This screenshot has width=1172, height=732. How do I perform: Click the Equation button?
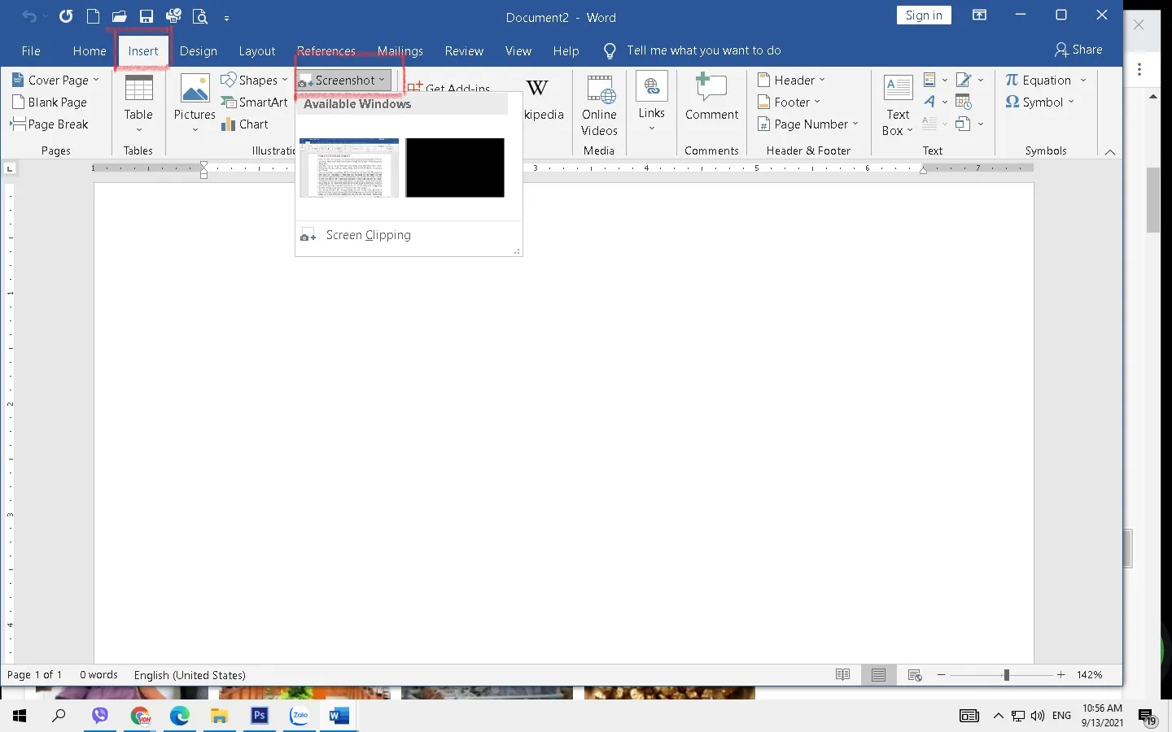point(1039,80)
